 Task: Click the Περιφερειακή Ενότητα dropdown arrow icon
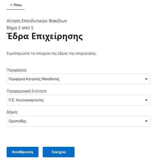146,100
